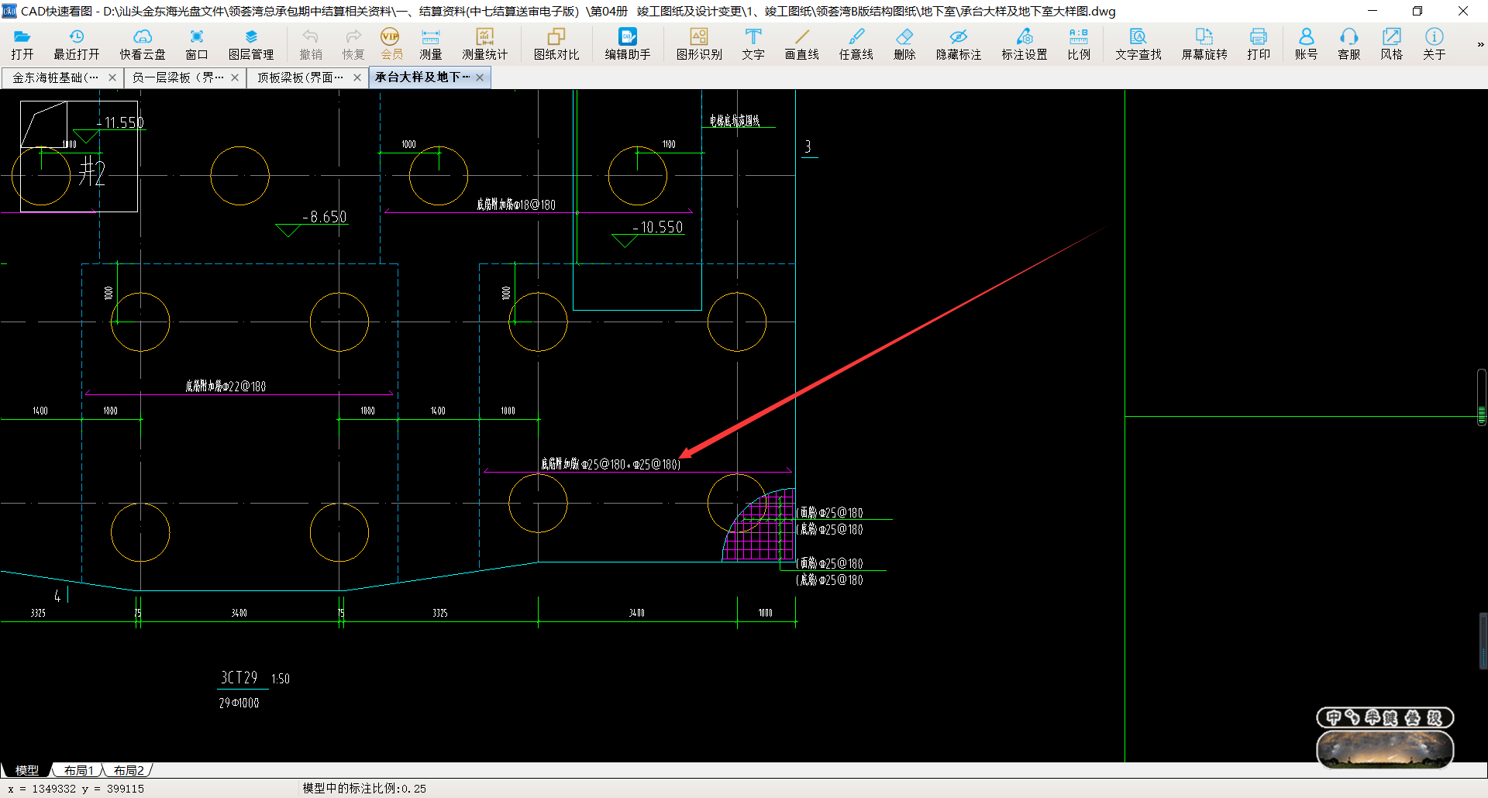Open the 比例 scale tool
Image resolution: width=1488 pixels, height=798 pixels.
click(x=1079, y=44)
